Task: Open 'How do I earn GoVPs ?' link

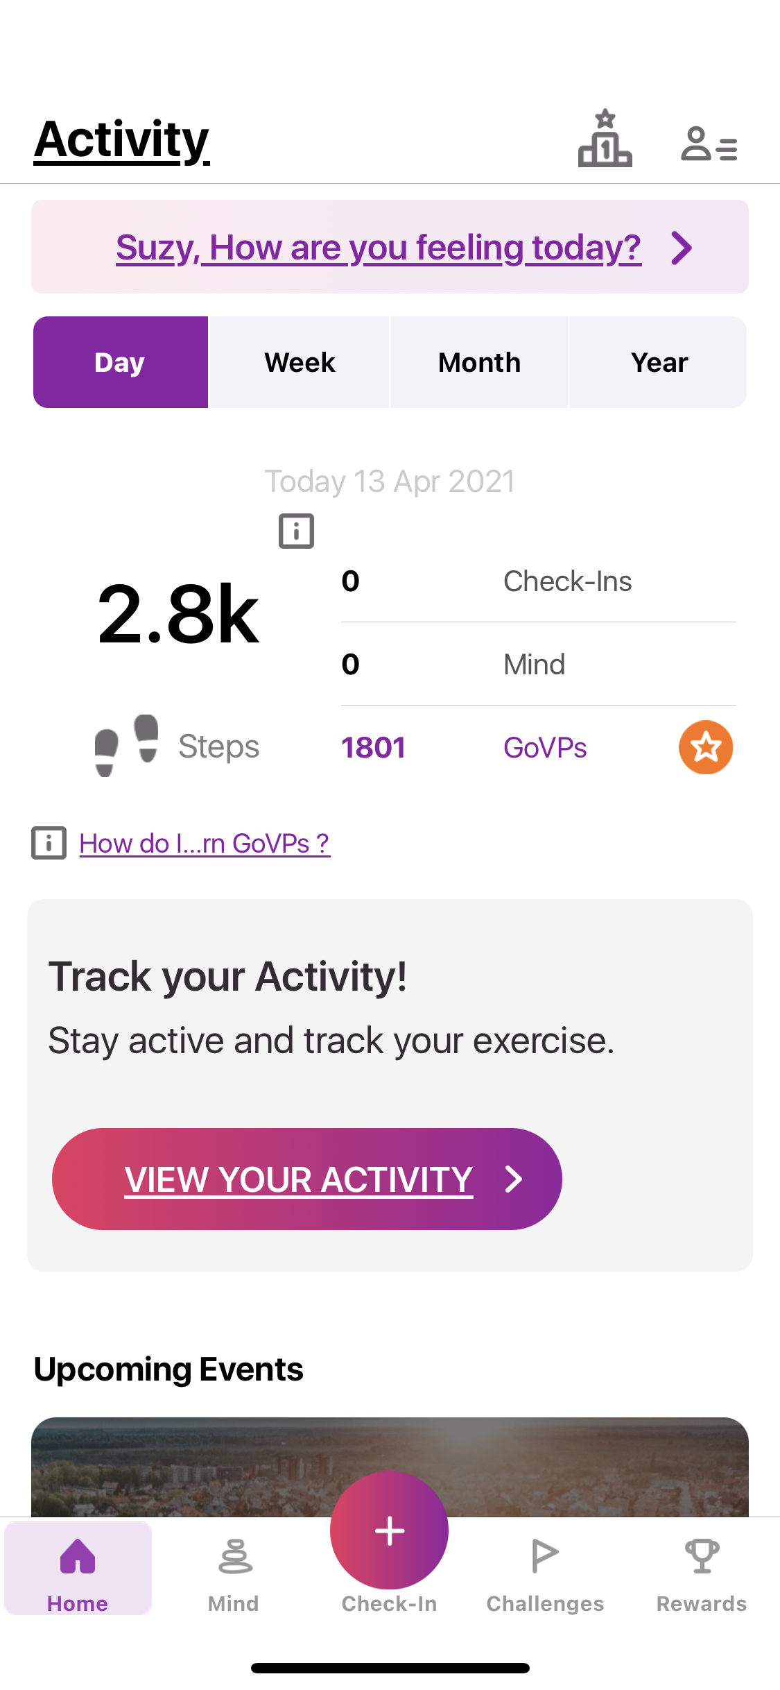Action: (x=205, y=844)
